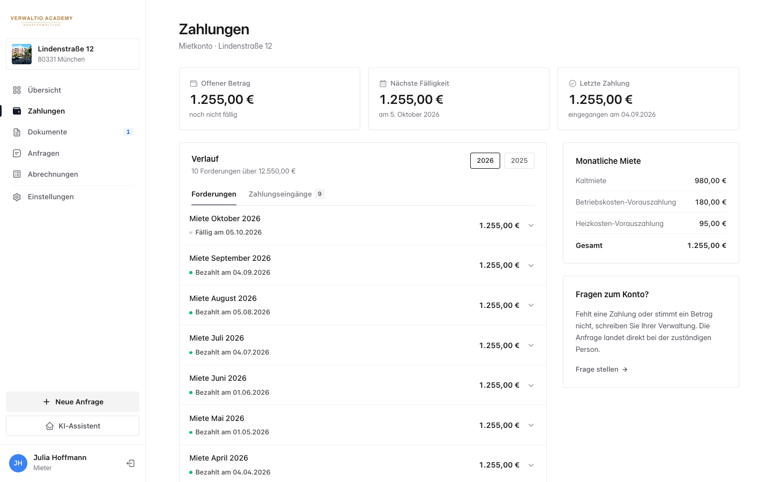The image size is (772, 482).
Task: Switch to the Forderungen tab
Action: 214,194
